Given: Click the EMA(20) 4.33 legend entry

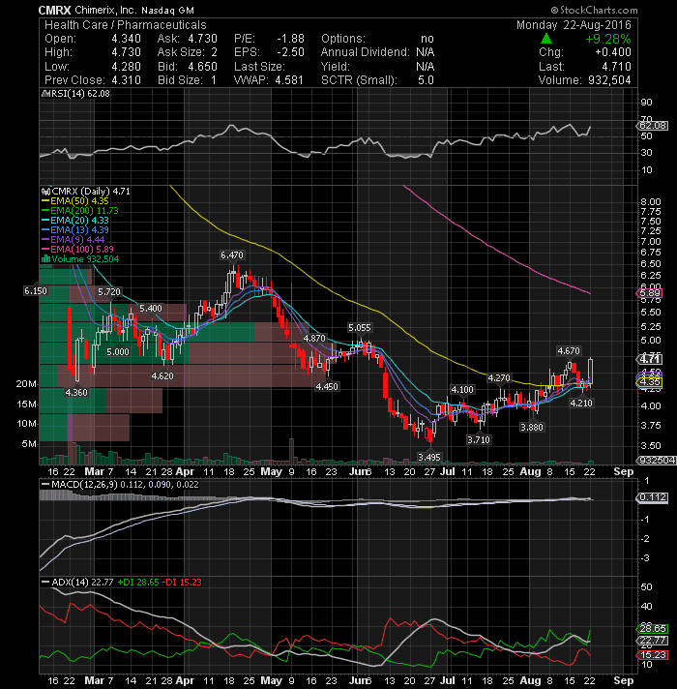Looking at the screenshot, I should click(75, 220).
